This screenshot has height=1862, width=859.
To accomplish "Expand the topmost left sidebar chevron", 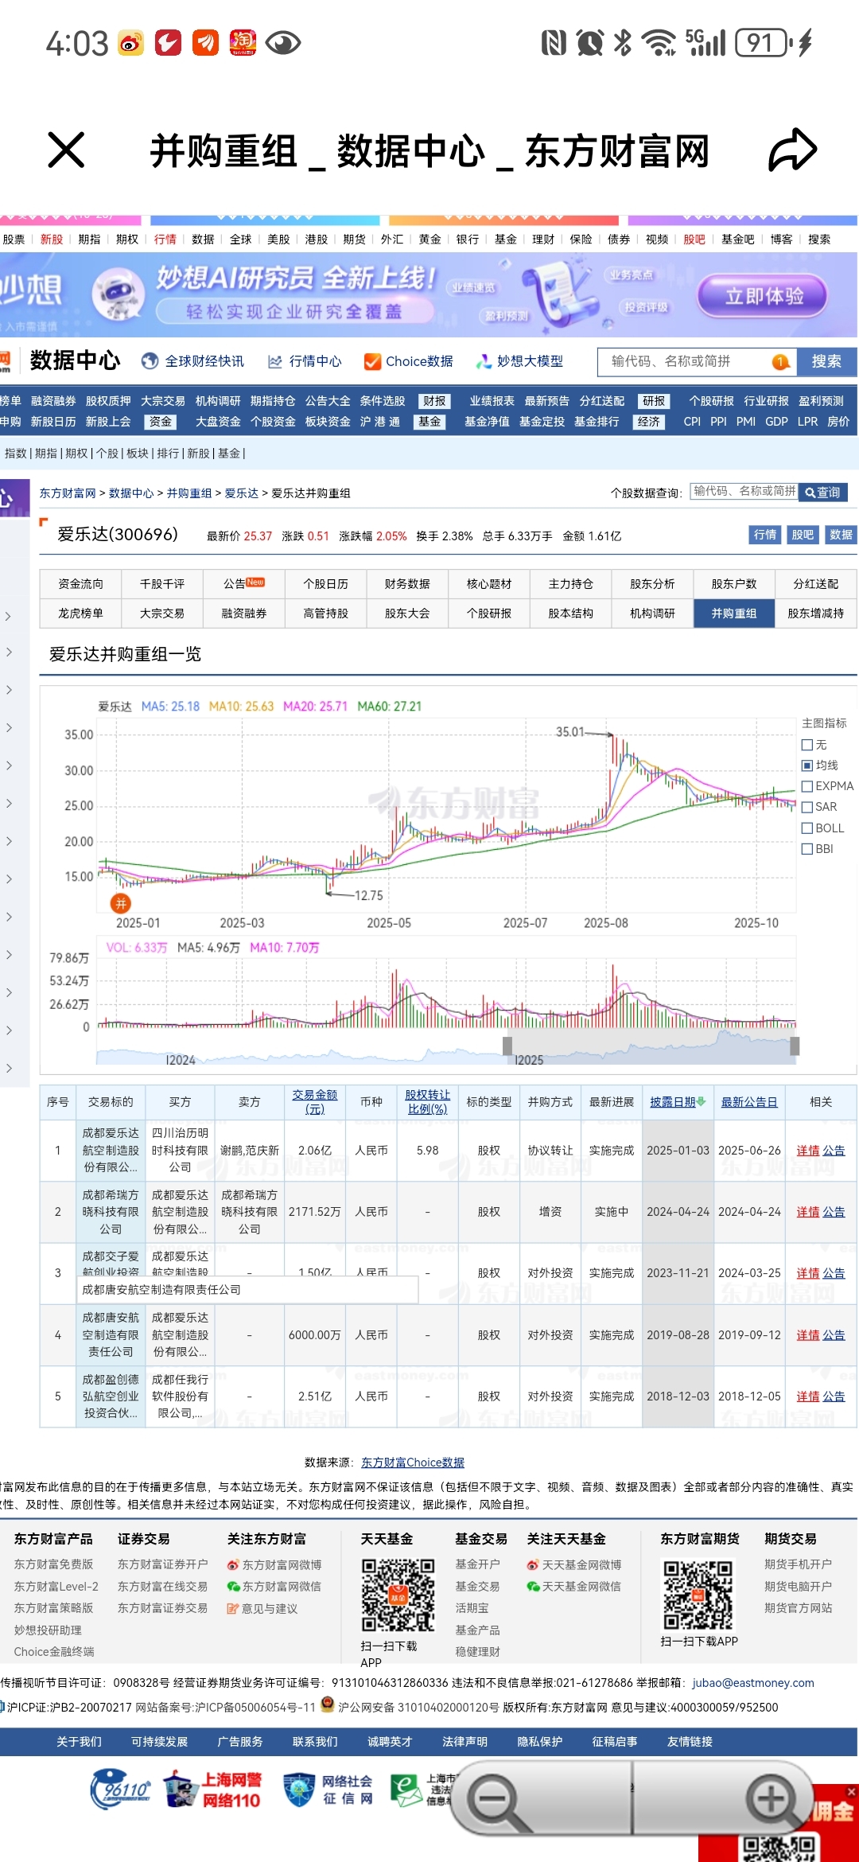I will tap(8, 616).
